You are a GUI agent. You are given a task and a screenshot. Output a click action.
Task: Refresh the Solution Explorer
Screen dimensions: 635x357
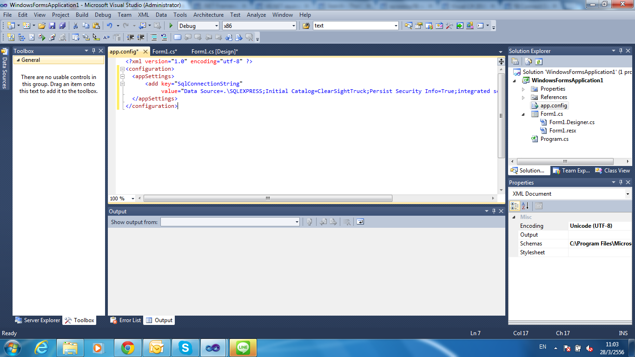coord(538,61)
